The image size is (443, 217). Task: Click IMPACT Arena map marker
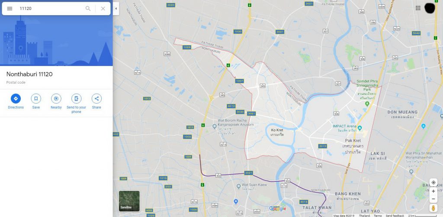point(360,128)
